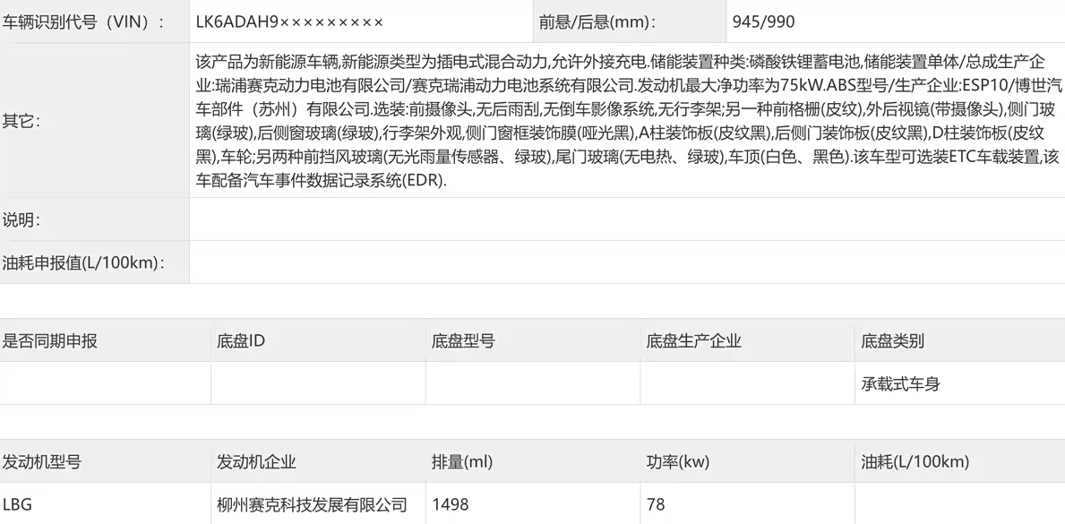1065x524 pixels.
Task: Click the 发动机企业 column header
Action: pyautogui.click(x=256, y=462)
